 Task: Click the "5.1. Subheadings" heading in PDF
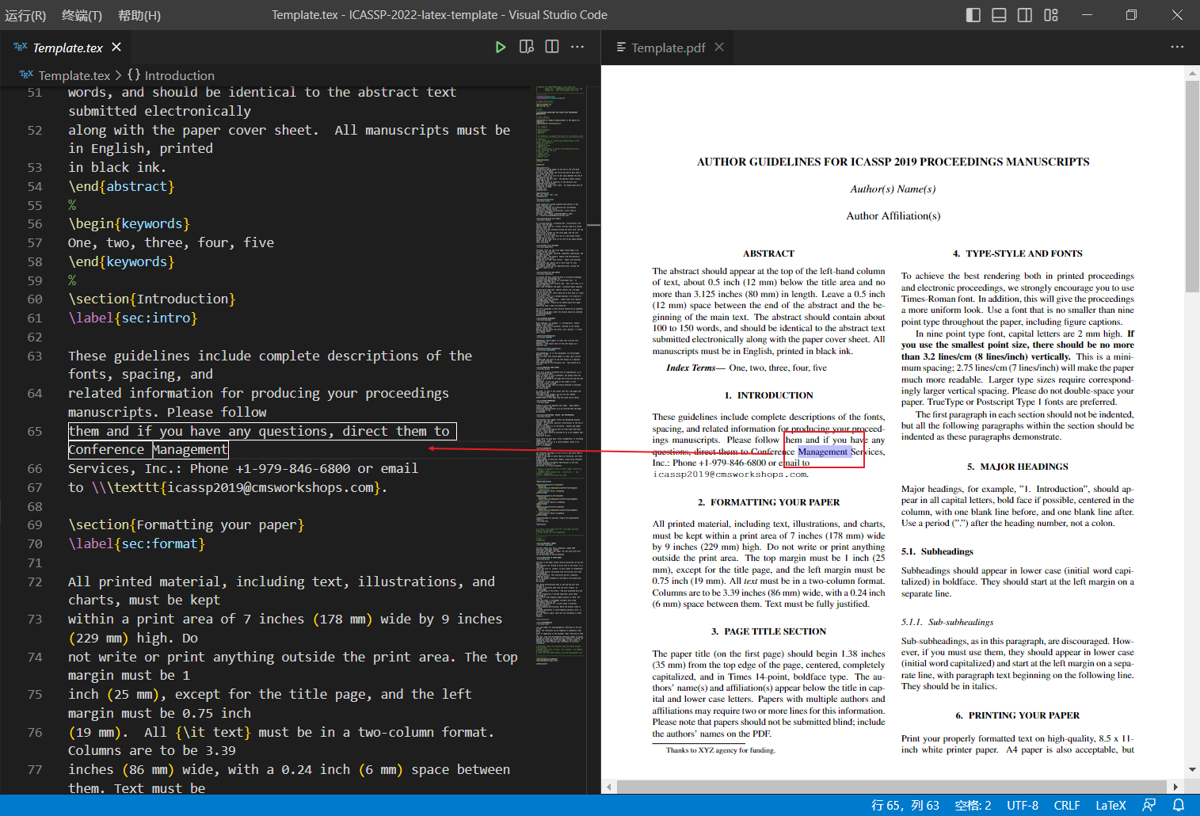click(937, 551)
